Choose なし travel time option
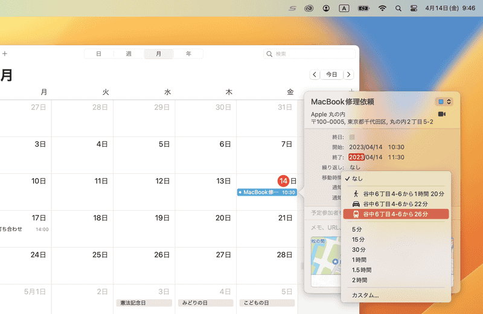Image resolution: width=483 pixels, height=314 pixels. [396, 179]
